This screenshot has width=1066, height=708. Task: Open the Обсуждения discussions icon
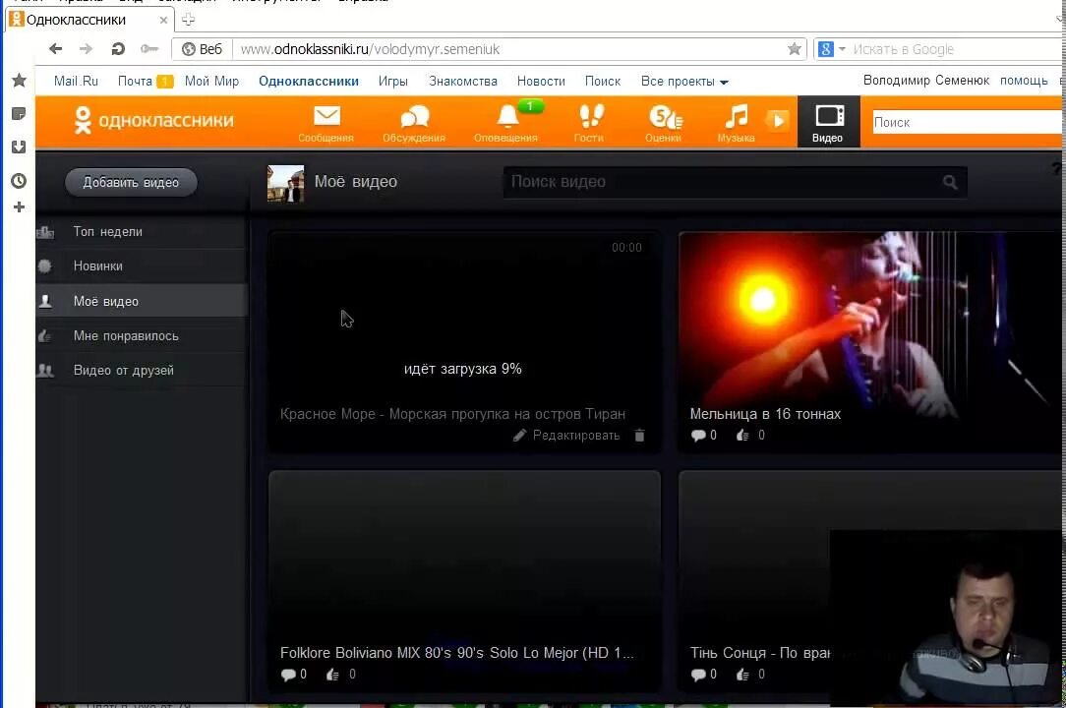tap(414, 123)
